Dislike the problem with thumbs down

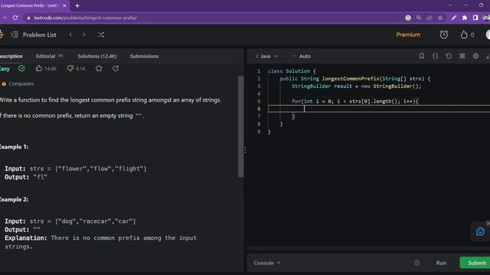pos(77,68)
